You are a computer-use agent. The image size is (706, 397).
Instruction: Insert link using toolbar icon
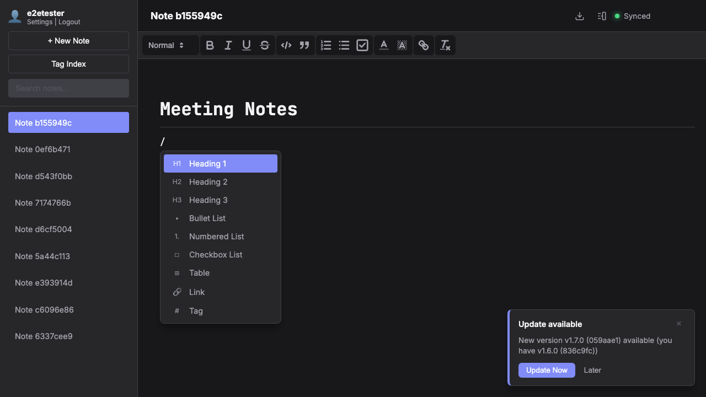423,45
